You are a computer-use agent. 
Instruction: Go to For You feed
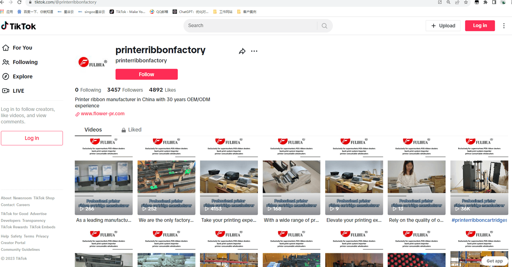tap(17, 48)
